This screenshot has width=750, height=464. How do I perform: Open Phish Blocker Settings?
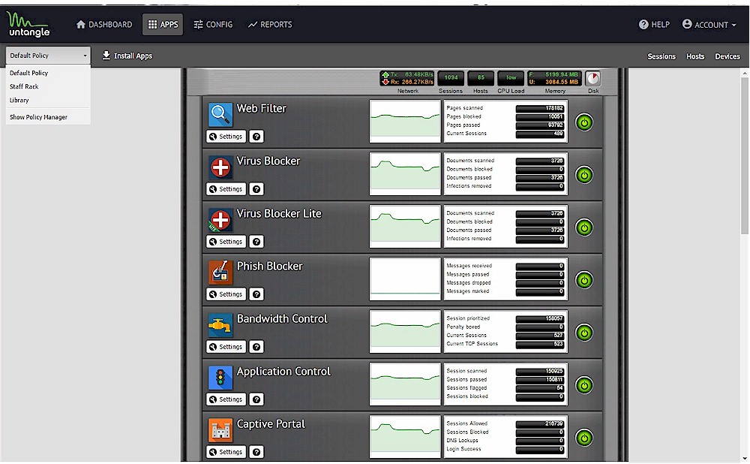coord(226,294)
